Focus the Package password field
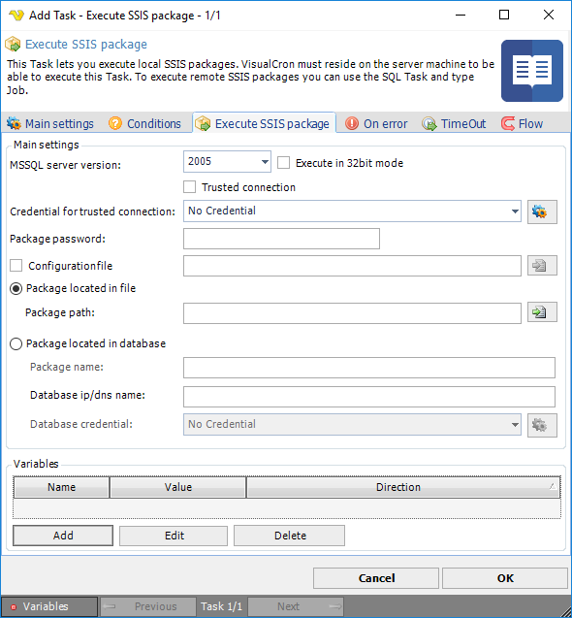 [282, 239]
